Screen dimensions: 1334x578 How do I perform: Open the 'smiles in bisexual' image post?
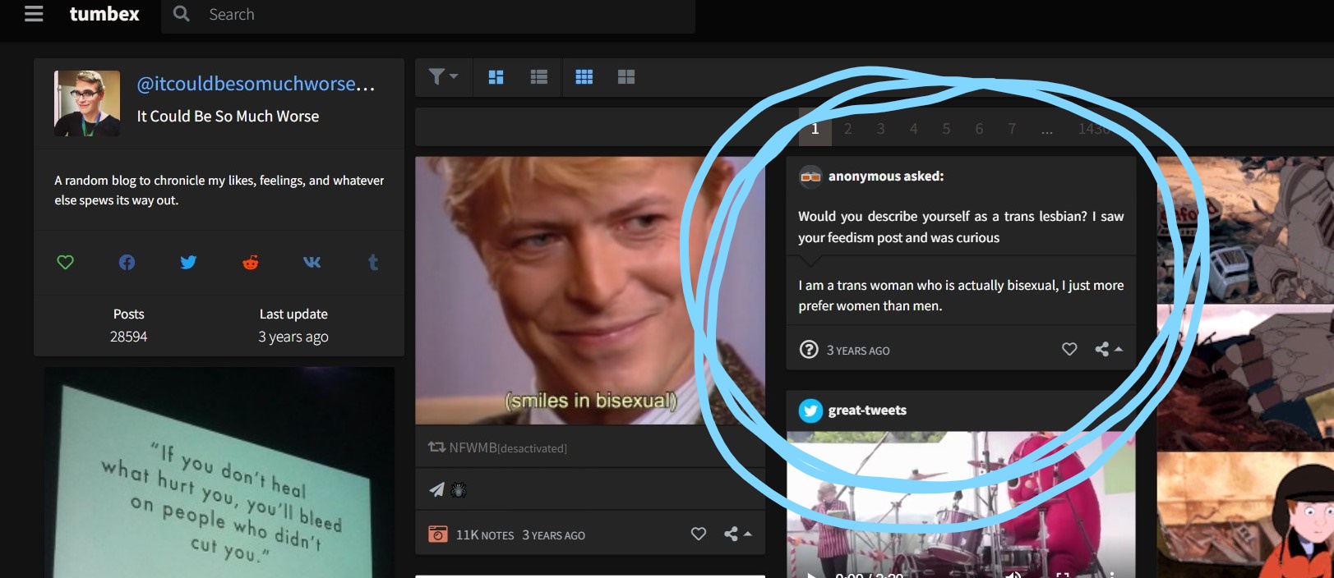(590, 291)
